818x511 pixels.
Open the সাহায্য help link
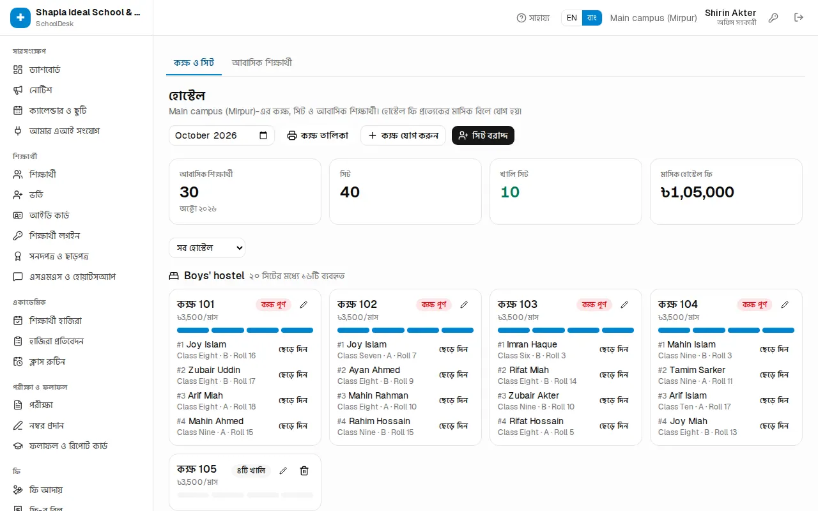tap(533, 18)
